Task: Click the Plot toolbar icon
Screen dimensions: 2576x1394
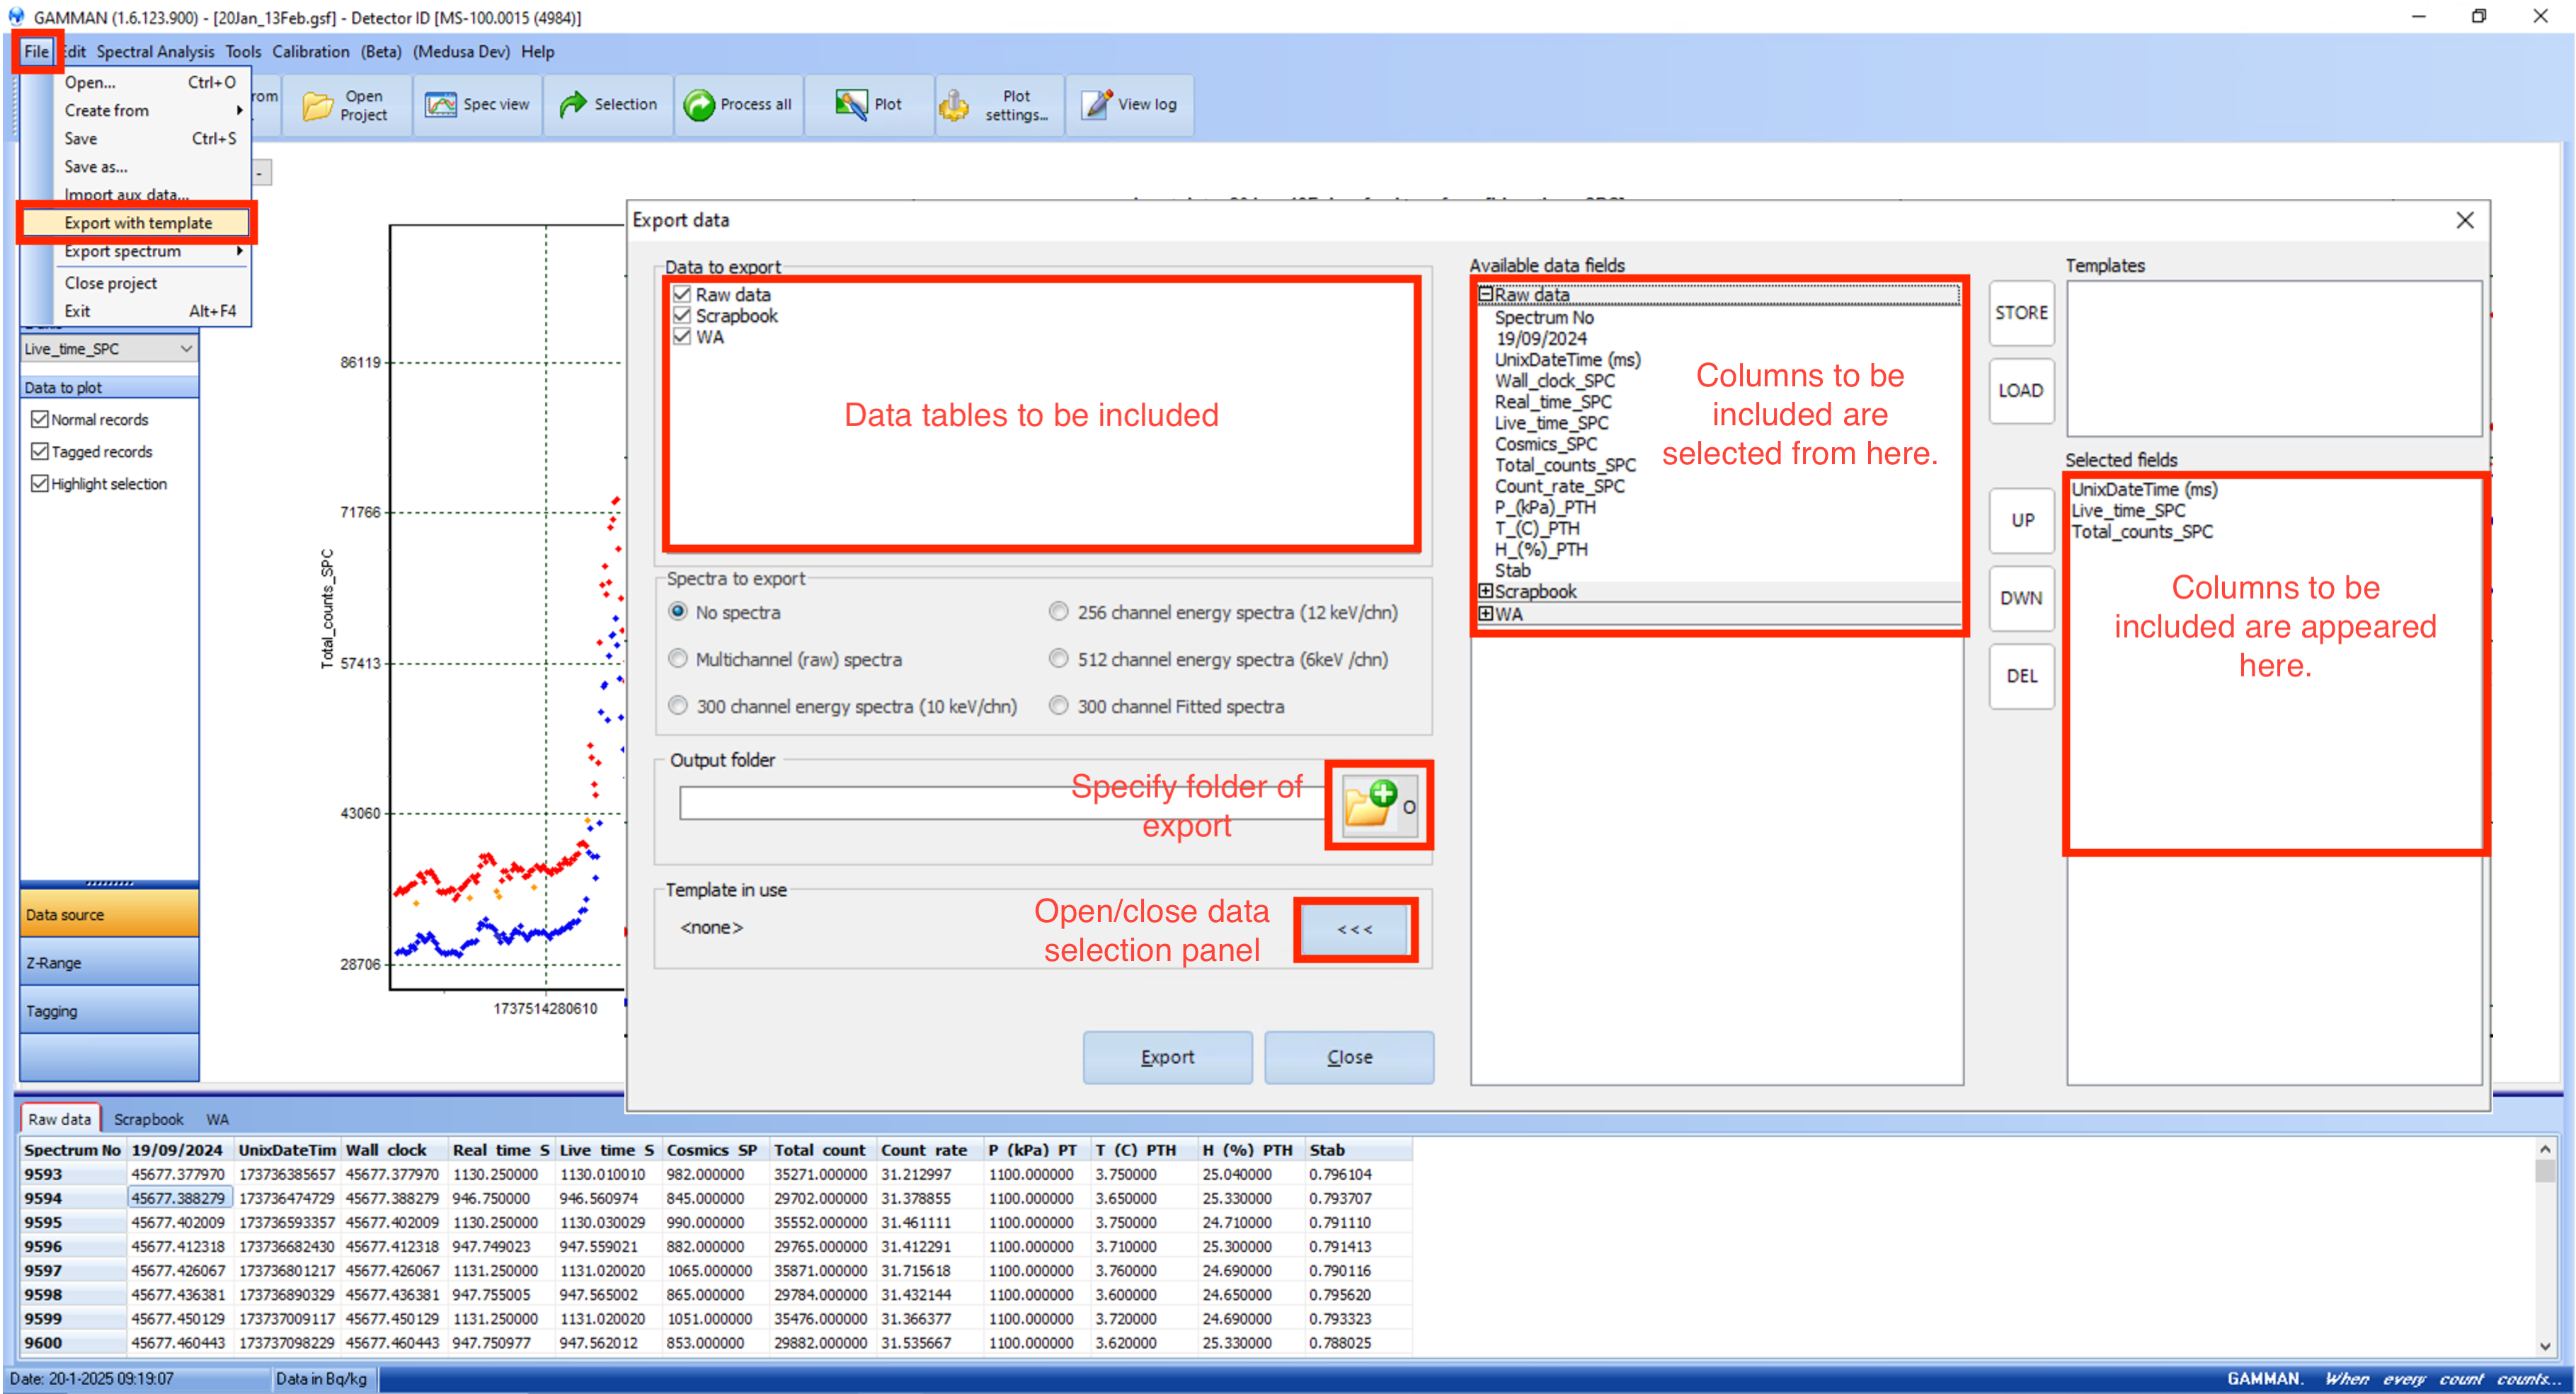Action: tap(851, 105)
